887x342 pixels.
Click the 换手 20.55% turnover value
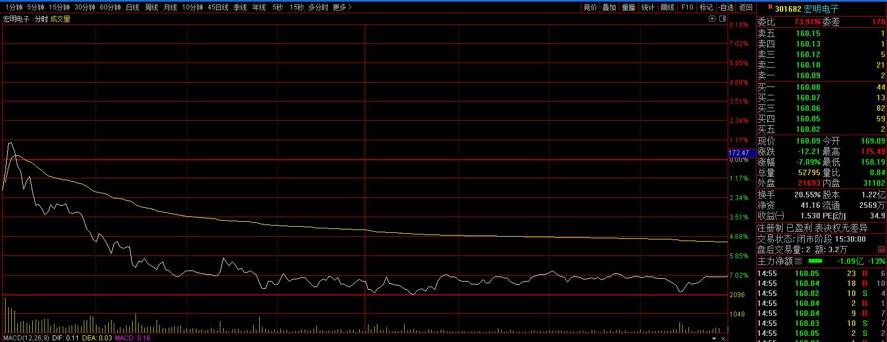(x=807, y=195)
